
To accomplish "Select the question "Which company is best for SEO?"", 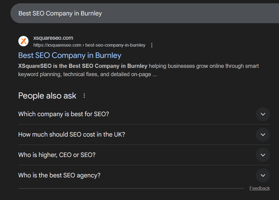I will [63, 114].
